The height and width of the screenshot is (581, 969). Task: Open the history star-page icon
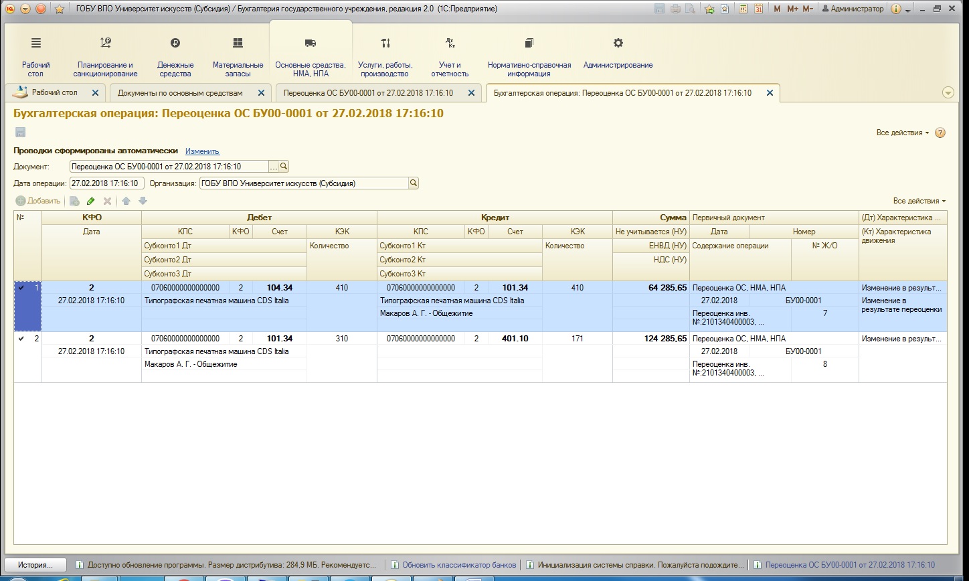pyautogui.click(x=725, y=9)
